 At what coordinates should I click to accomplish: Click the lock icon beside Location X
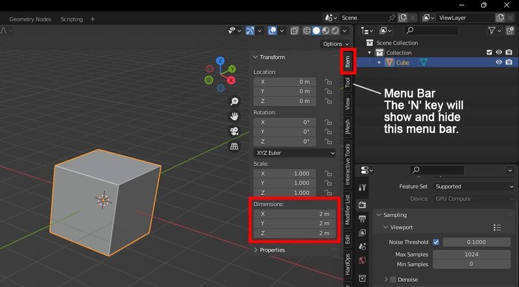[x=328, y=82]
